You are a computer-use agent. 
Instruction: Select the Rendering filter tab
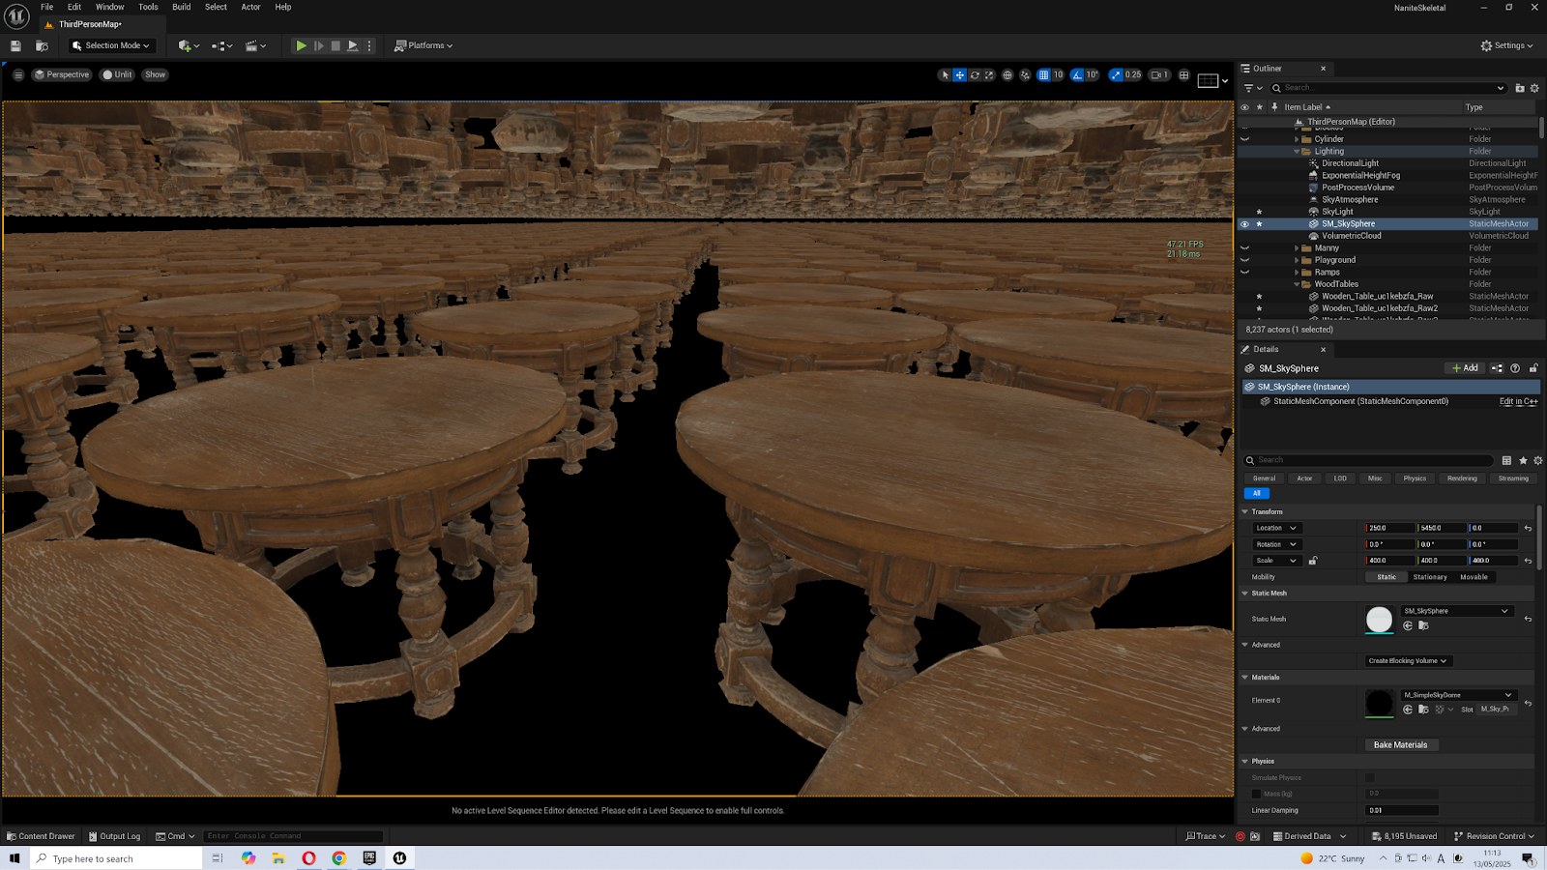click(x=1462, y=478)
